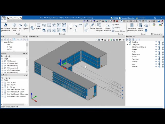Select the 02-Floor view

tap(10, 49)
